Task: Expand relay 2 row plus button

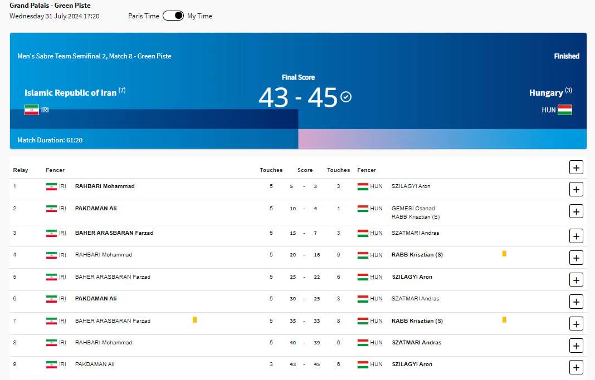Action: (576, 211)
